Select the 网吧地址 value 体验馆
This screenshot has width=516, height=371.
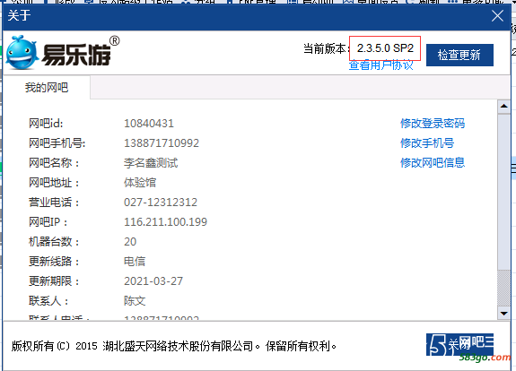click(140, 183)
